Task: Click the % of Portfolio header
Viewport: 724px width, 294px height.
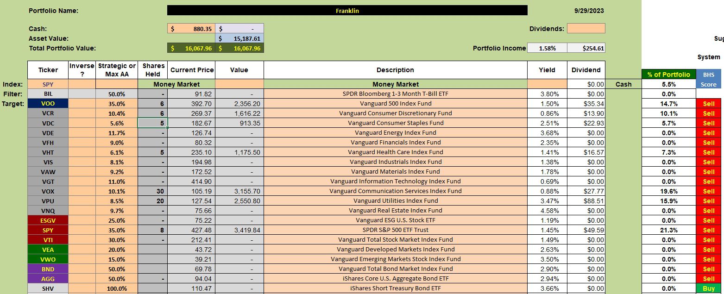Action: [668, 75]
